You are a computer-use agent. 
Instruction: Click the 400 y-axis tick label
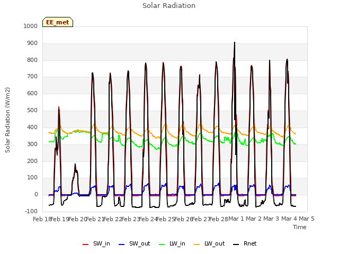click(32, 127)
